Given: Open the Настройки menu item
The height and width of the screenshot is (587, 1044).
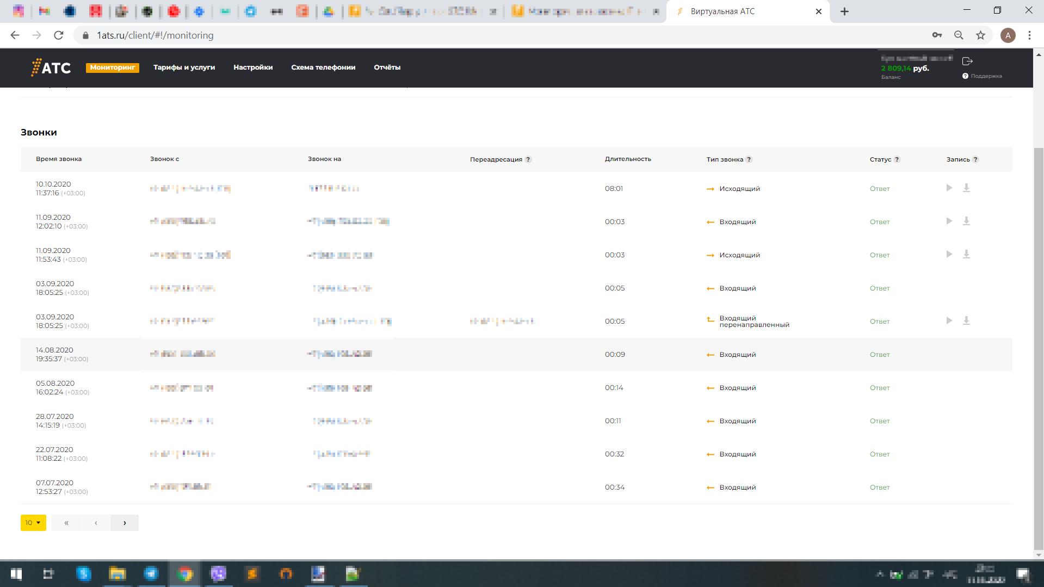Looking at the screenshot, I should click(x=253, y=67).
